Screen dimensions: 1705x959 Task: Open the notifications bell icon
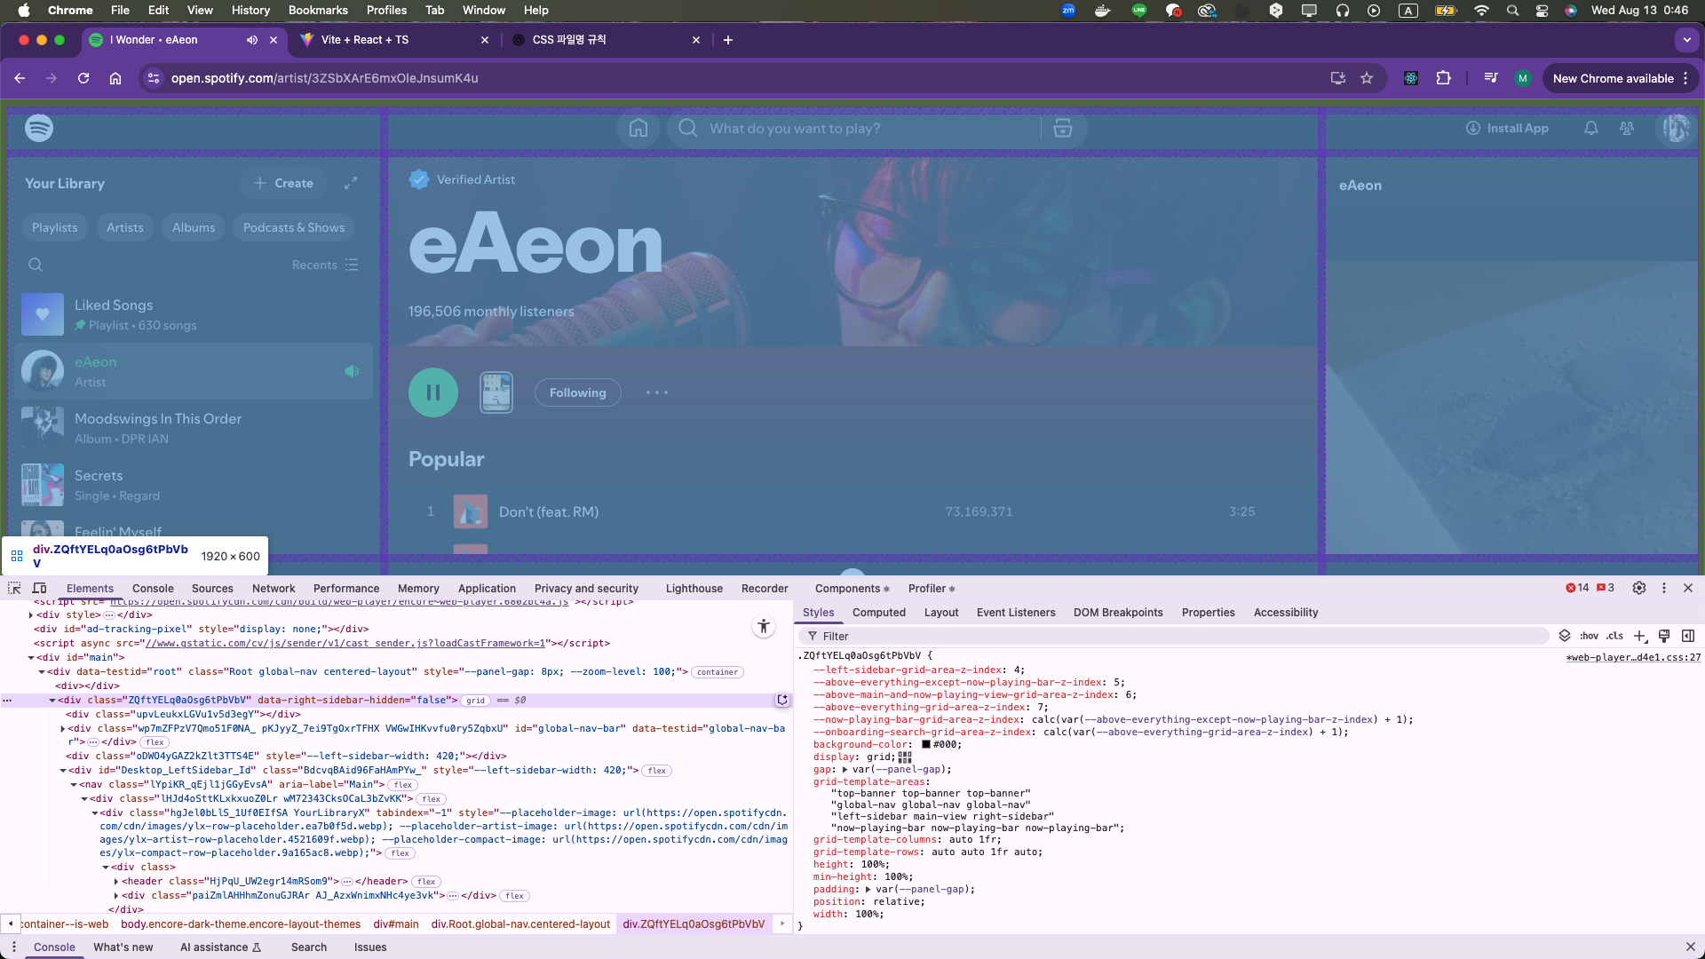(1590, 129)
